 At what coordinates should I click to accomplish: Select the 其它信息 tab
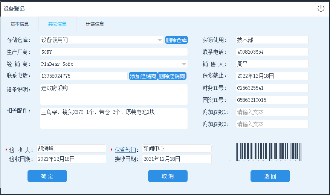(57, 24)
